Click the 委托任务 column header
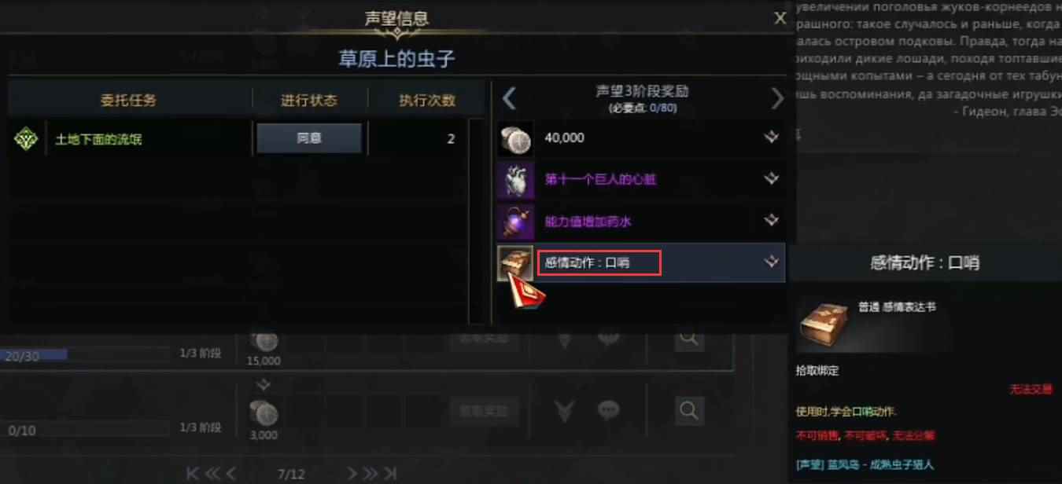The image size is (1062, 484). (x=128, y=100)
